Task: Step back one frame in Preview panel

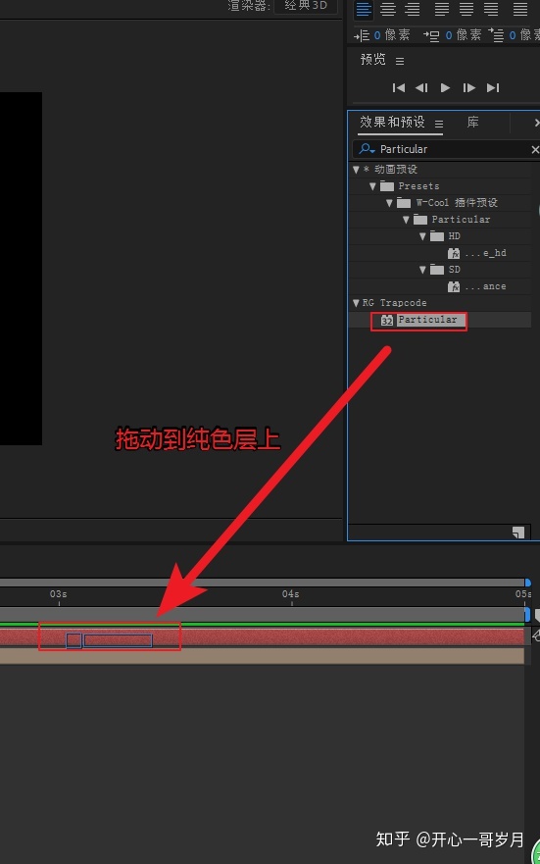Action: 421,87
